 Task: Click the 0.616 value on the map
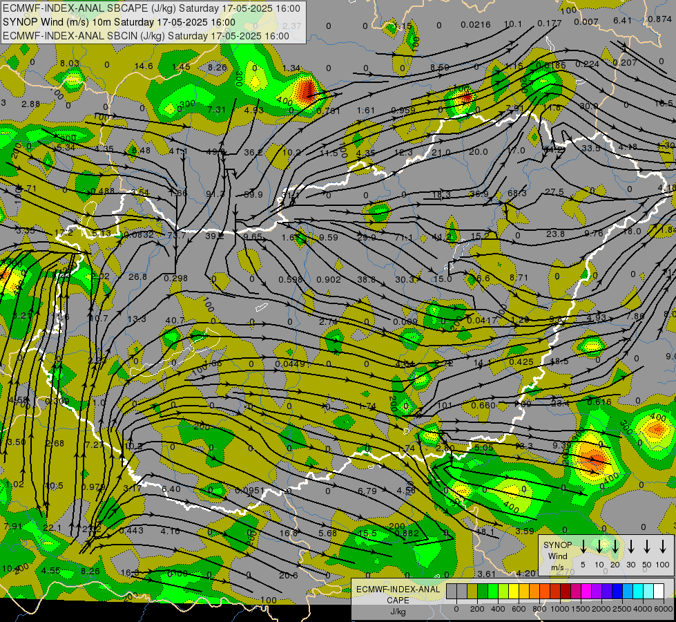click(599, 402)
